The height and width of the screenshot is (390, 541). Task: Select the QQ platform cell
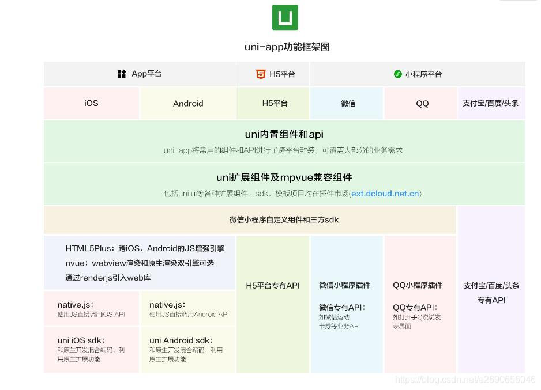click(x=420, y=103)
